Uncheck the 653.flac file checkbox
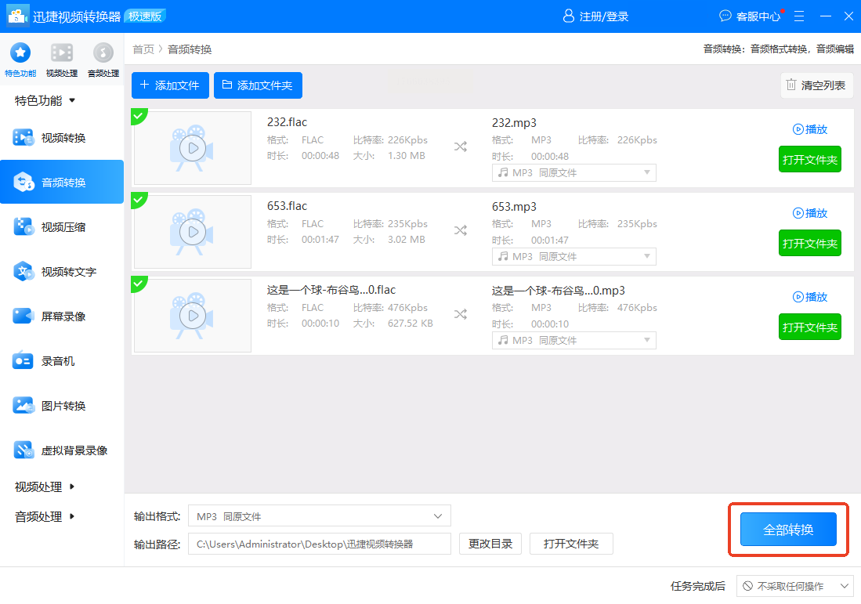Viewport: 861px width, 604px height. 138,199
